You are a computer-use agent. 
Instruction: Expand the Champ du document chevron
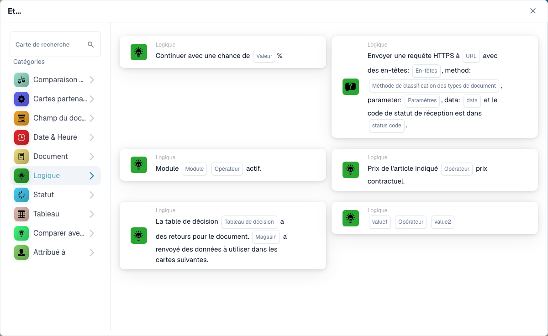[92, 118]
